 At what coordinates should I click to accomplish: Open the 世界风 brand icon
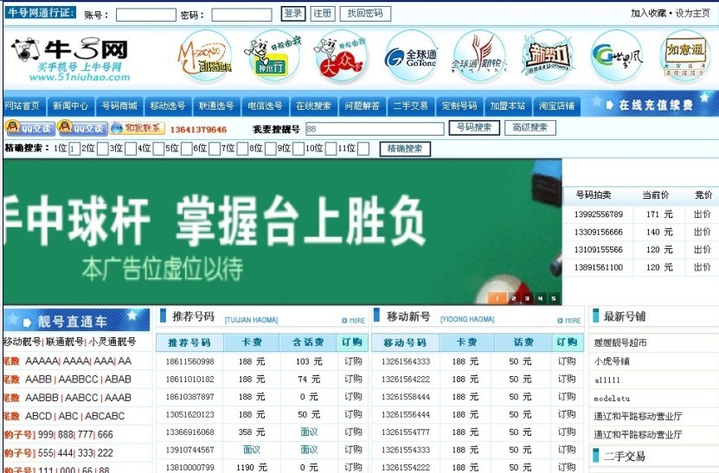(x=617, y=56)
